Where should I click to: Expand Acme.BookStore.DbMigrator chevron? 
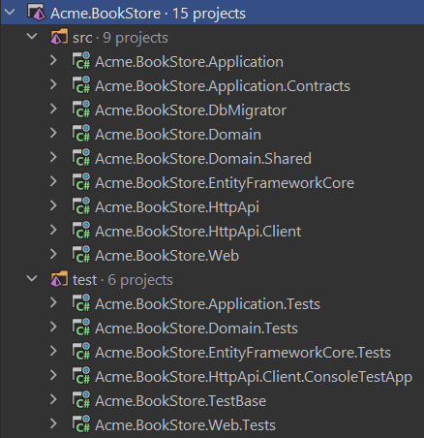53,109
